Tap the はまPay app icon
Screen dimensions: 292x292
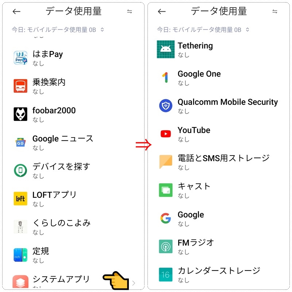20,58
